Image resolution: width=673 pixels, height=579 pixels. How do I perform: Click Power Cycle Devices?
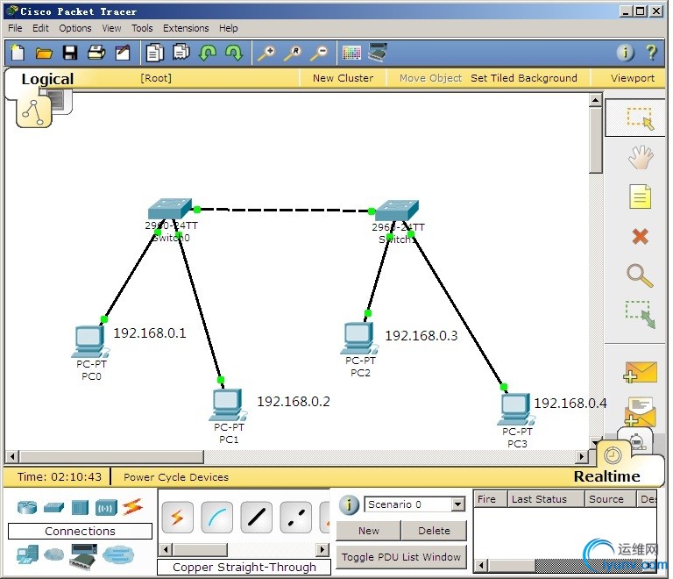click(x=176, y=477)
